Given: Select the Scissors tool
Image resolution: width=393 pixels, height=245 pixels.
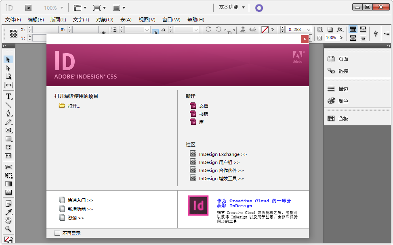Looking at the screenshot, I should pos(8,167).
